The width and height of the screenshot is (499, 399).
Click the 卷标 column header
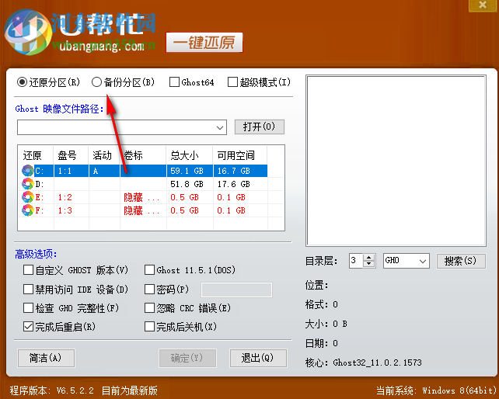[x=143, y=155]
